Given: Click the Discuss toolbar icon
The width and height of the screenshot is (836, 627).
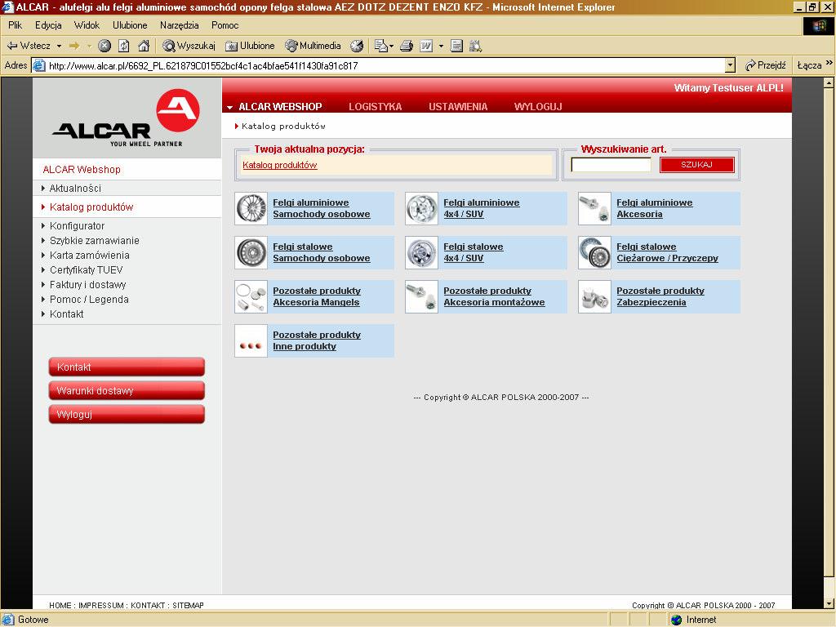Looking at the screenshot, I should pos(456,46).
